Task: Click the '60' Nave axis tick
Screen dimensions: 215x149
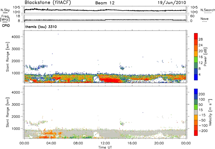Action: coord(192,16)
